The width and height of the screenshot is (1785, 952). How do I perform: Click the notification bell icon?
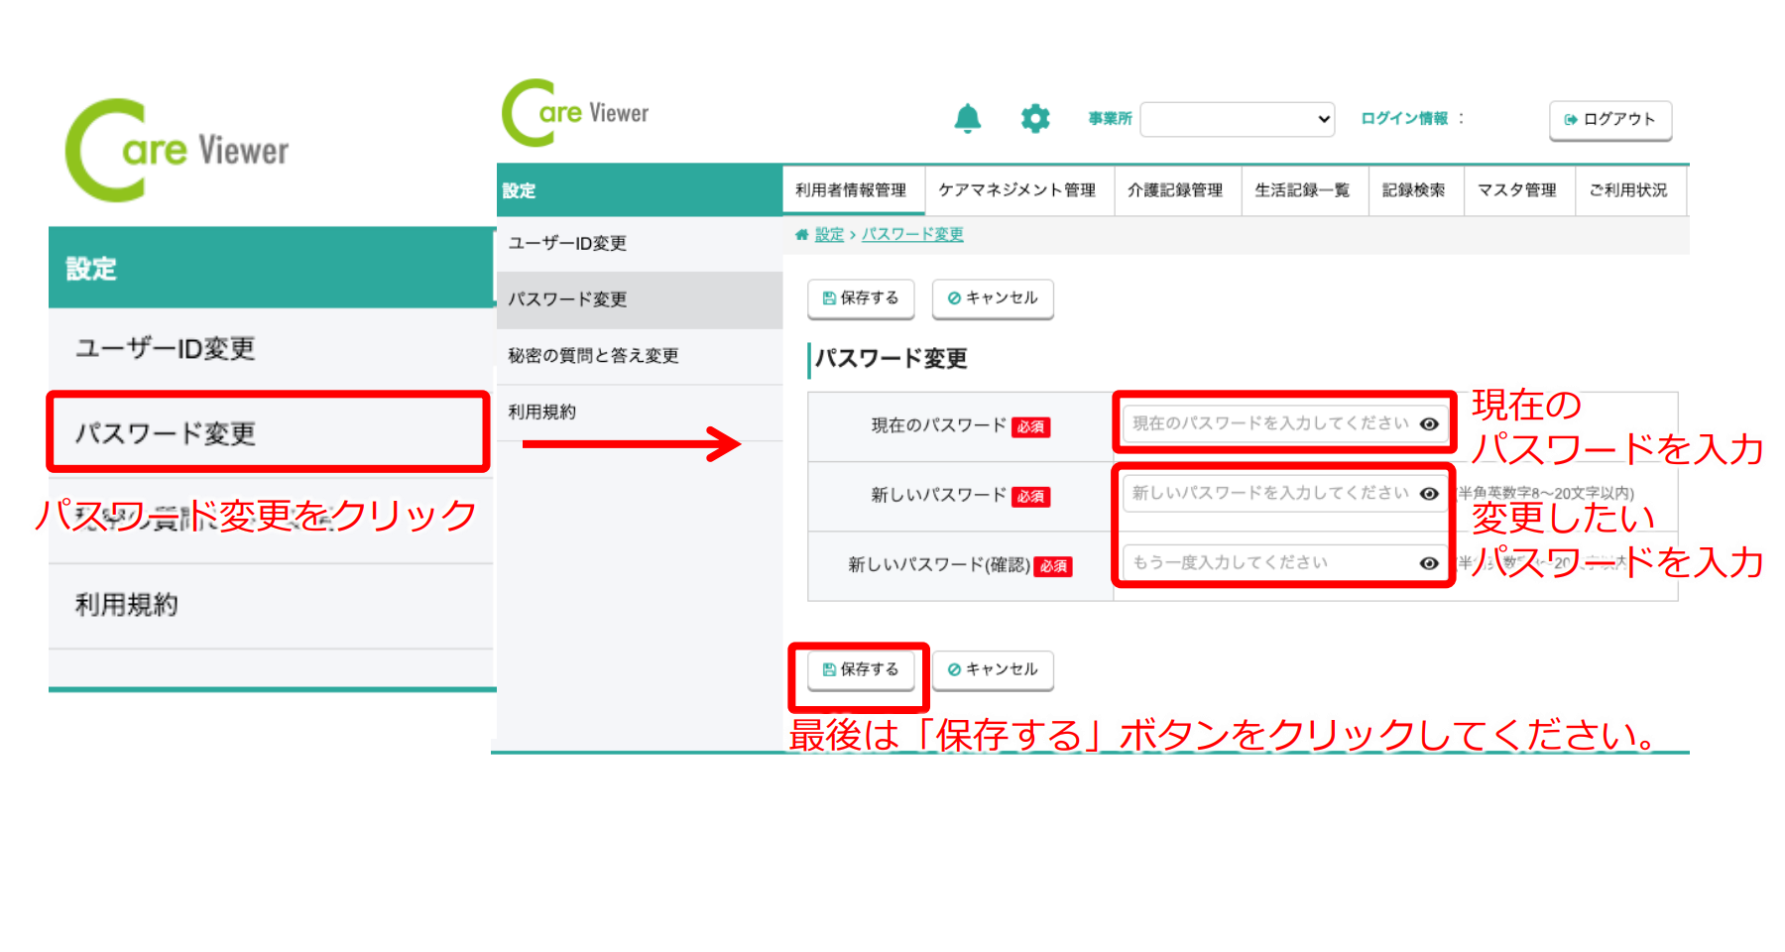pyautogui.click(x=967, y=118)
